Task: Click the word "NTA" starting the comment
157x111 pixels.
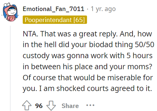Action: 30,34
